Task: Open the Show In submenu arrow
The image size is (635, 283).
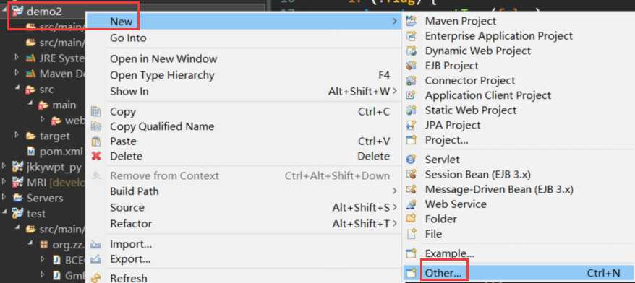Action: (x=395, y=92)
